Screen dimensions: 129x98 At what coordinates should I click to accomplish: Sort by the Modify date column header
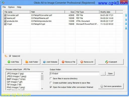(x=108, y=12)
